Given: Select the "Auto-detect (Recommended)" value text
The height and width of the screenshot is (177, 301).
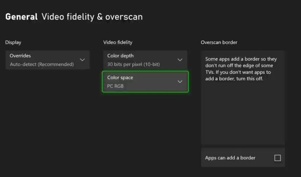Looking at the screenshot, I should pos(42,64).
